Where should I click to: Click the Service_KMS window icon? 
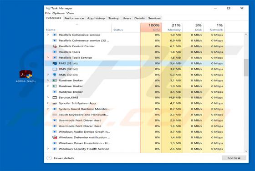55,98
